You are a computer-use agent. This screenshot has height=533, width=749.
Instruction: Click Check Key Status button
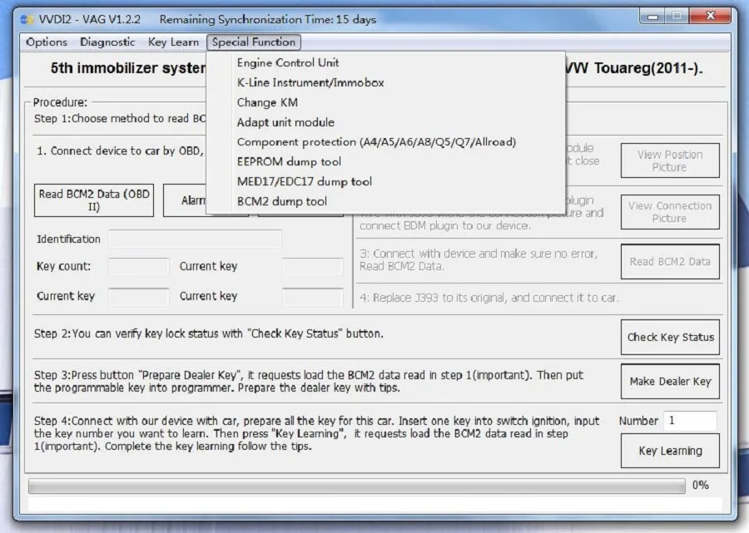click(670, 337)
